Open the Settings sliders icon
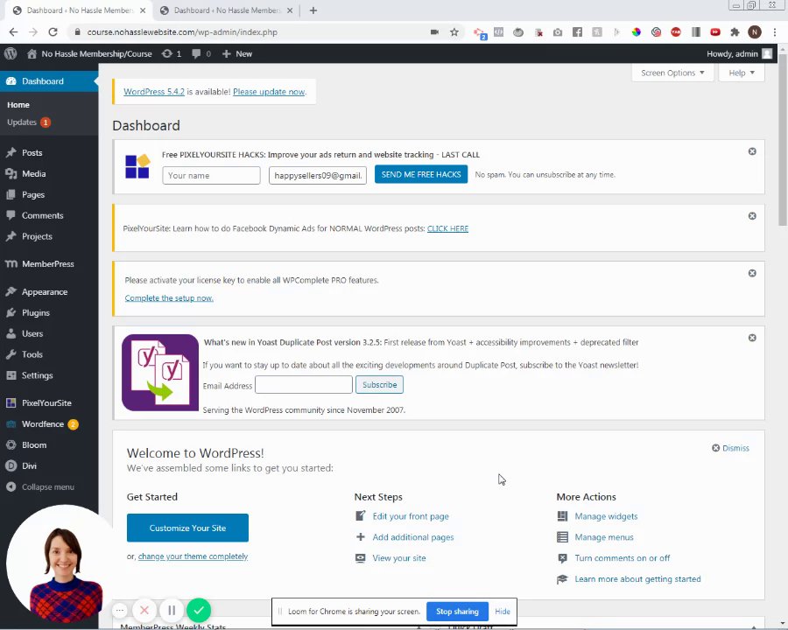The width and height of the screenshot is (788, 630). point(11,375)
